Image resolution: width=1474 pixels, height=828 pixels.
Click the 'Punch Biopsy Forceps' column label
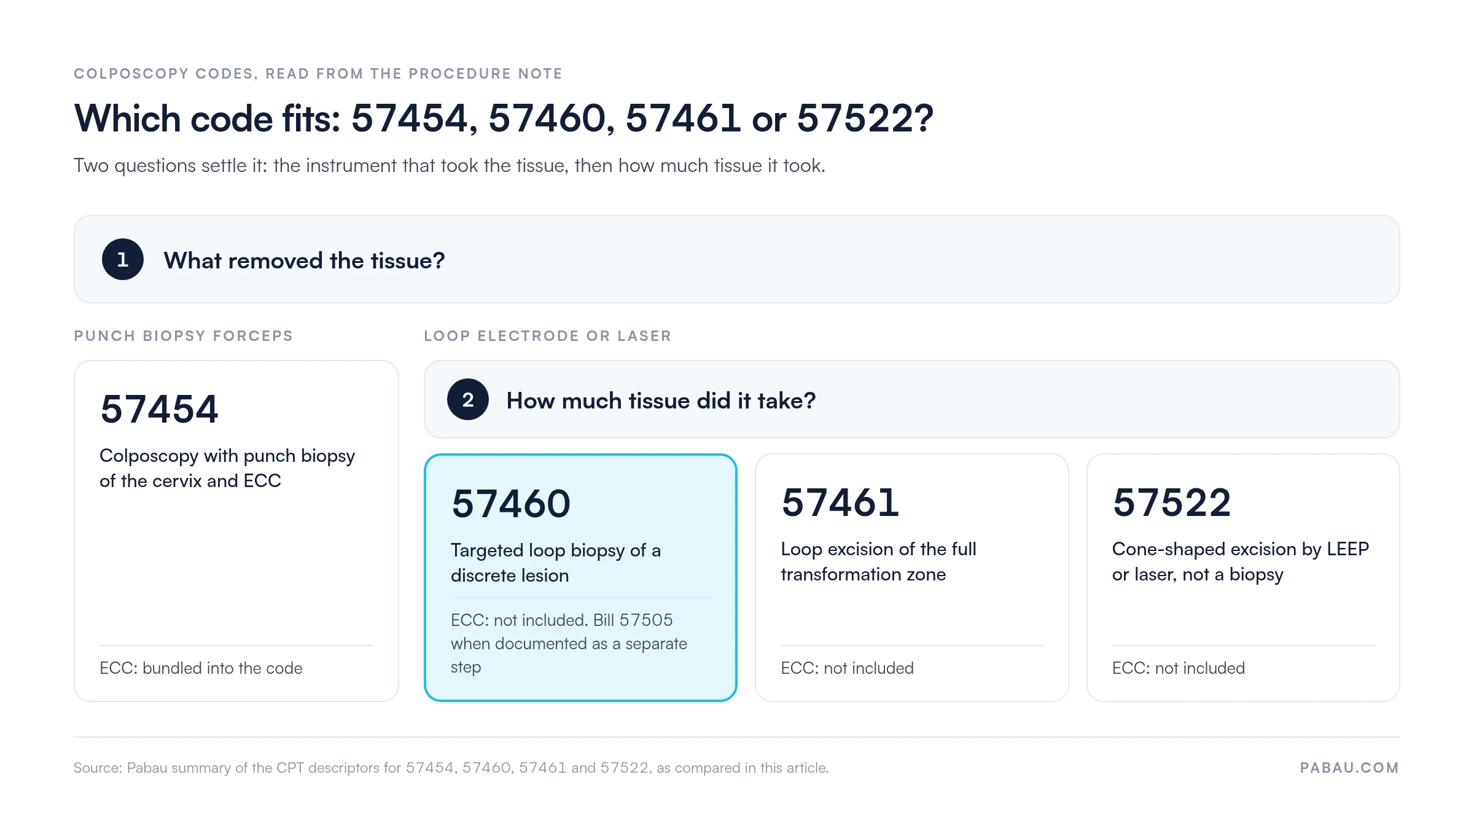[184, 336]
